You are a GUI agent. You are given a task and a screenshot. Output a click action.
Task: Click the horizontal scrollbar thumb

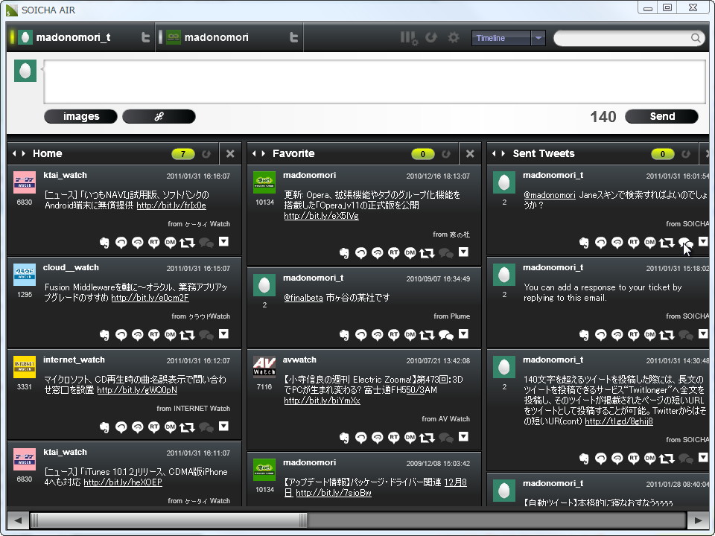click(169, 520)
